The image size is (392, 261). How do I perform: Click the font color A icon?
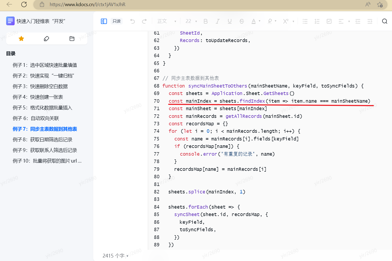click(x=254, y=21)
